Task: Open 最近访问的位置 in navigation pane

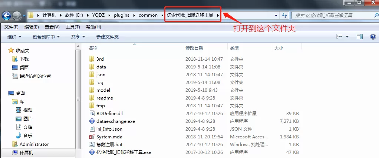Action: (35, 76)
